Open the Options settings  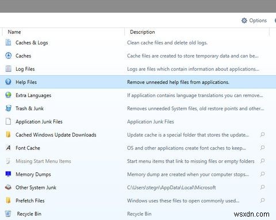coord(254,21)
